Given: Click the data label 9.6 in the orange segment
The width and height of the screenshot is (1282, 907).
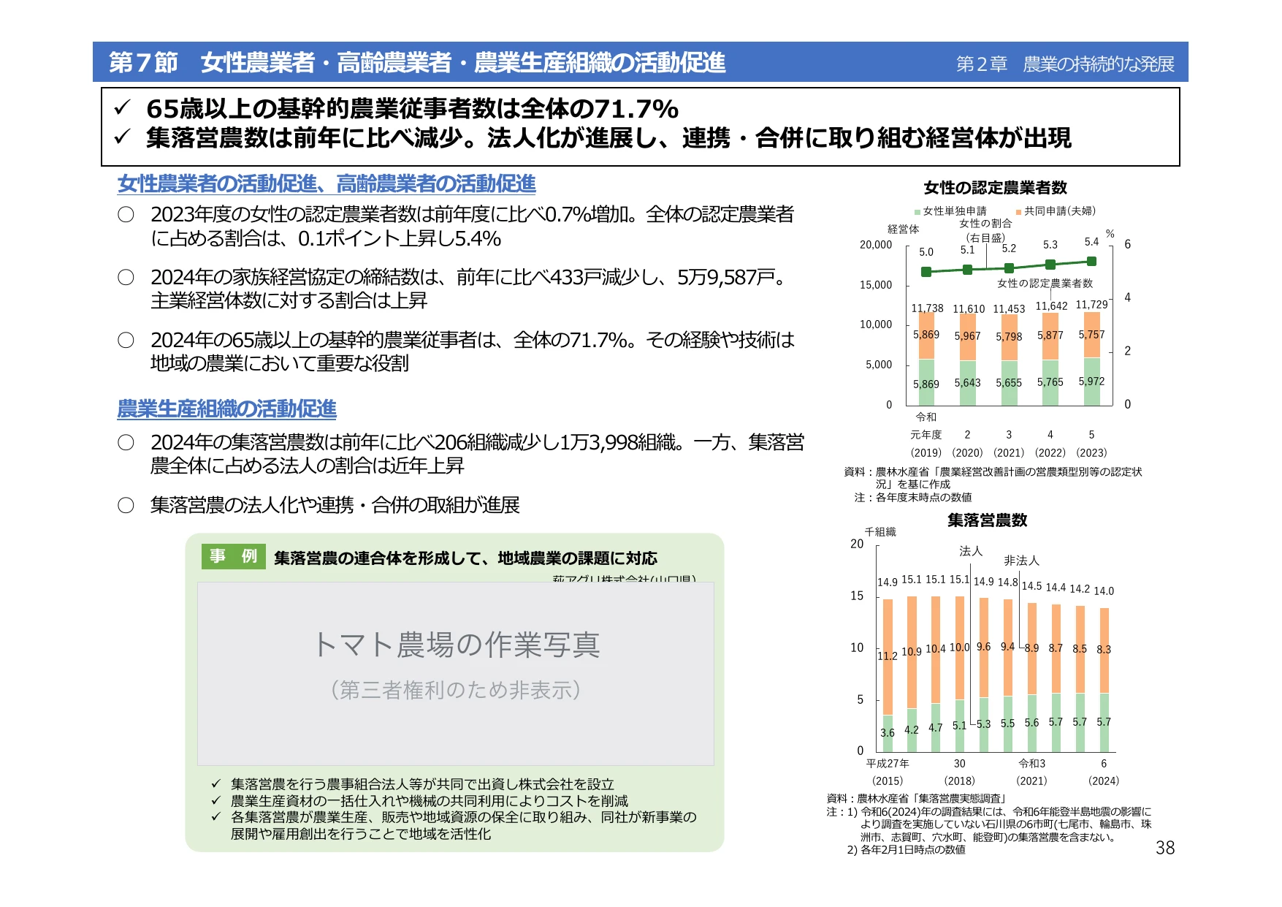Looking at the screenshot, I should click(x=983, y=647).
